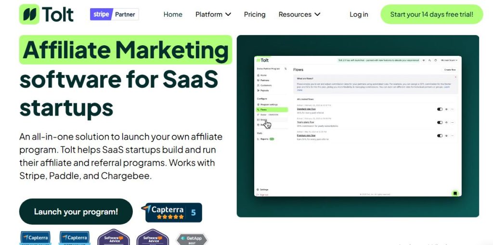This screenshot has width=493, height=245.
Task: Expand the Platform dropdown menu
Action: [213, 14]
